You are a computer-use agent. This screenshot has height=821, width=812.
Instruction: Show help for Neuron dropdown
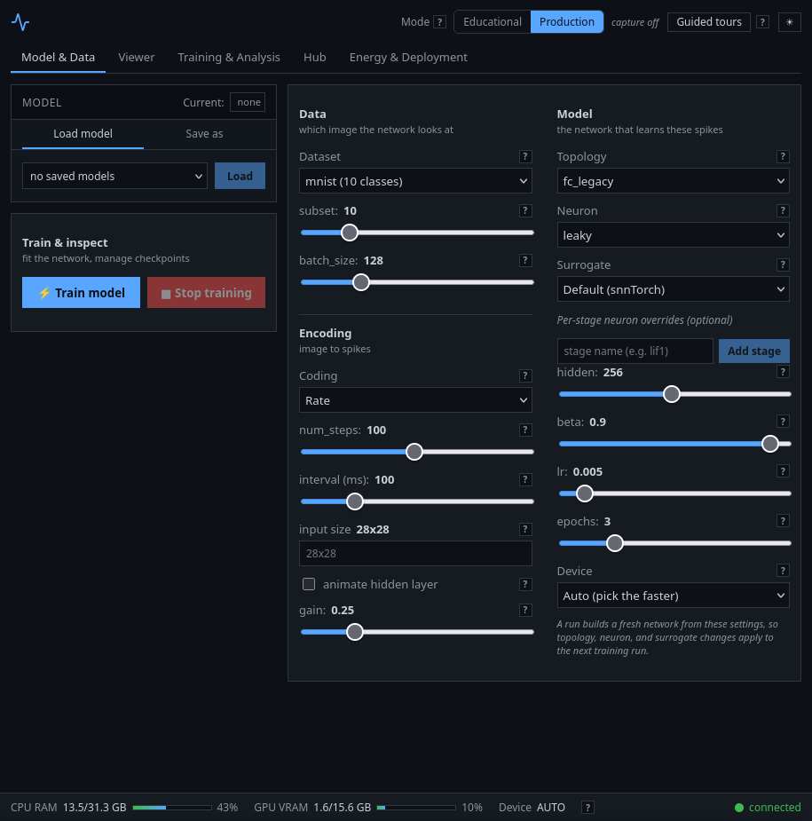[x=783, y=210]
